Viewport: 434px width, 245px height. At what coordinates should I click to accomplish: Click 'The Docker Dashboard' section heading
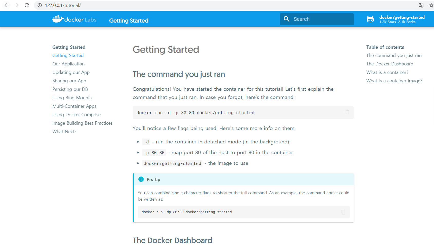click(173, 240)
